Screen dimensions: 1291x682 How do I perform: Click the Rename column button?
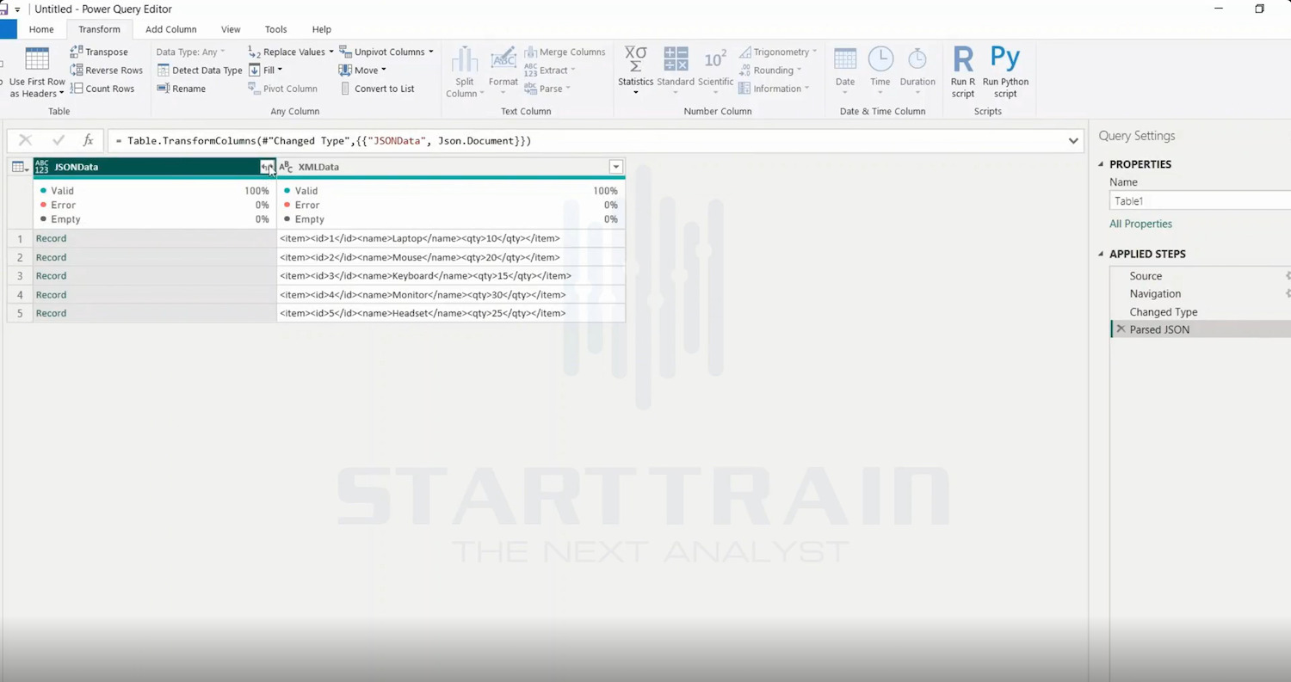[x=182, y=89]
